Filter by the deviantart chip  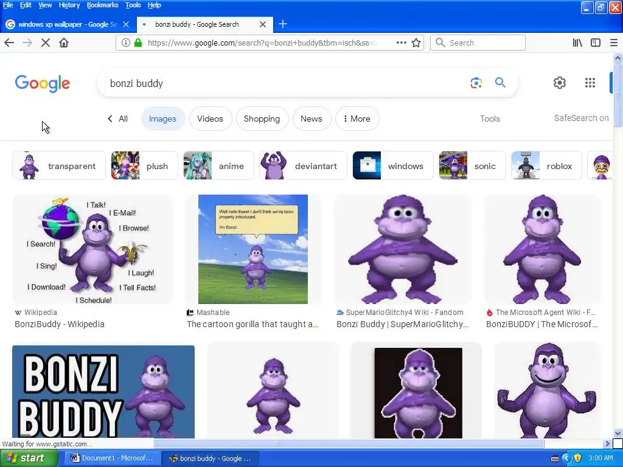click(x=303, y=165)
